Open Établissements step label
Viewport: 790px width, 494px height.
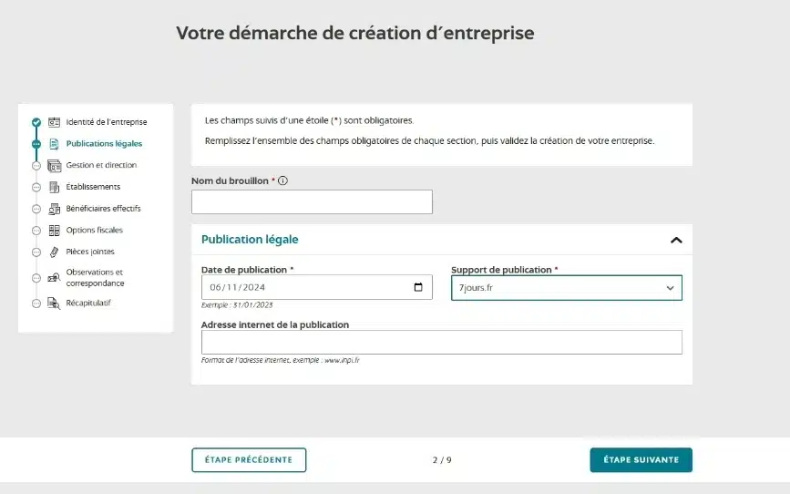[x=93, y=187]
